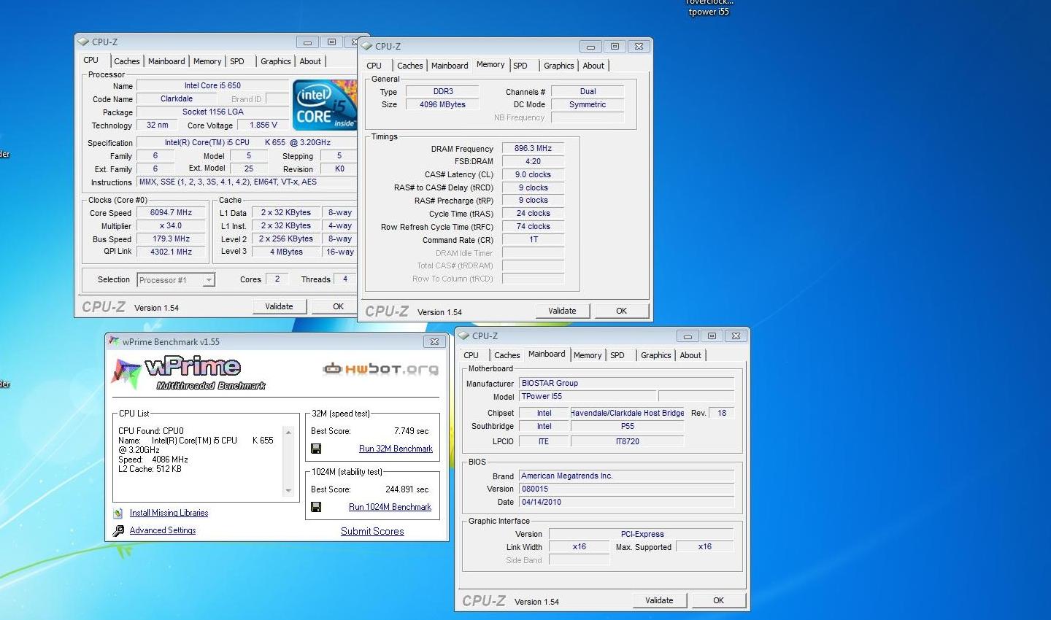
Task: Click the BIOS date 04/14/2010 field
Action: point(626,502)
